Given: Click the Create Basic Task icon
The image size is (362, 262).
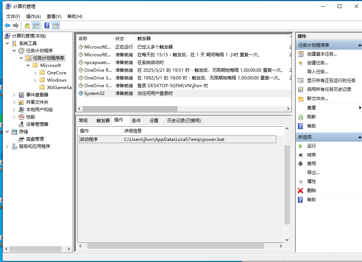Looking at the screenshot, I should (301, 54).
